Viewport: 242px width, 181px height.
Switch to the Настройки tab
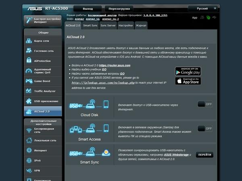(125, 25)
